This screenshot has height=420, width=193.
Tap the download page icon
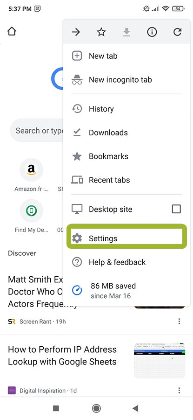(x=126, y=32)
